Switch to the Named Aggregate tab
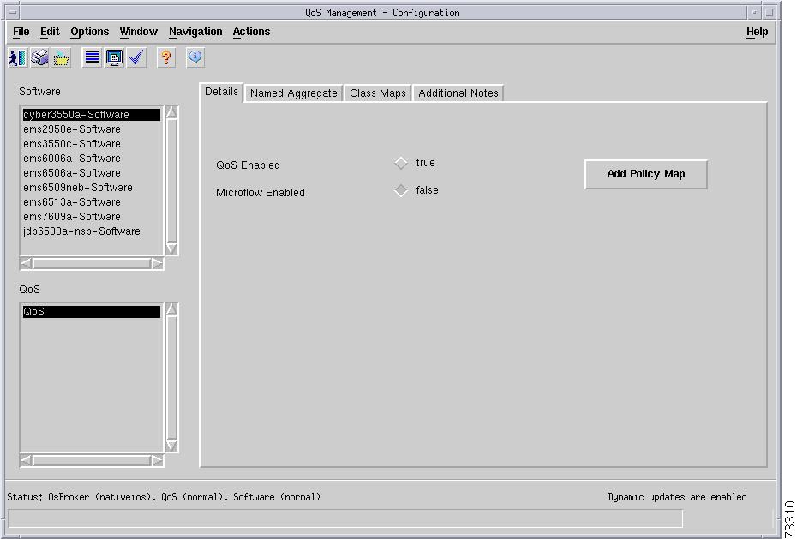This screenshot has height=539, width=797. click(293, 93)
